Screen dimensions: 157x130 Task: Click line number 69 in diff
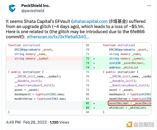88,45
